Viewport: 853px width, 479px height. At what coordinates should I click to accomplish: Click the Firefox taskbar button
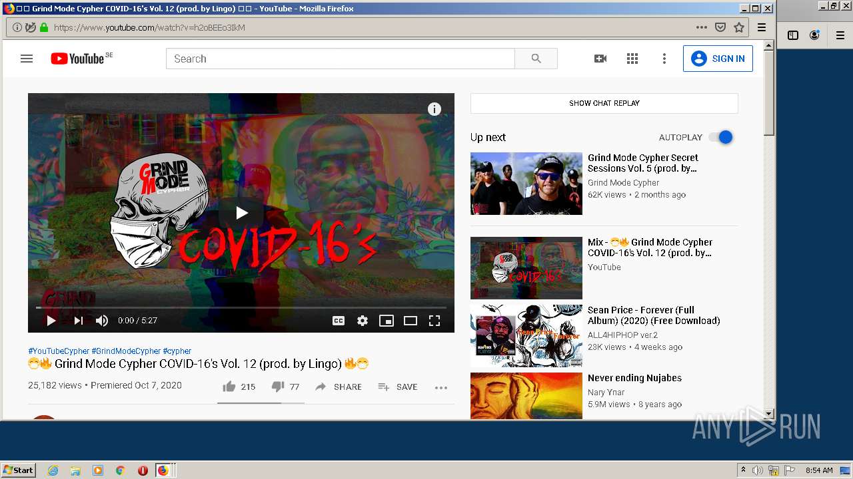coord(165,470)
